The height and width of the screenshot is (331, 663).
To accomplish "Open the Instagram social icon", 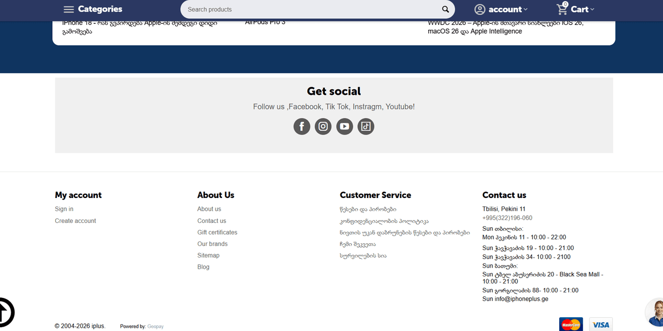I will (x=323, y=126).
